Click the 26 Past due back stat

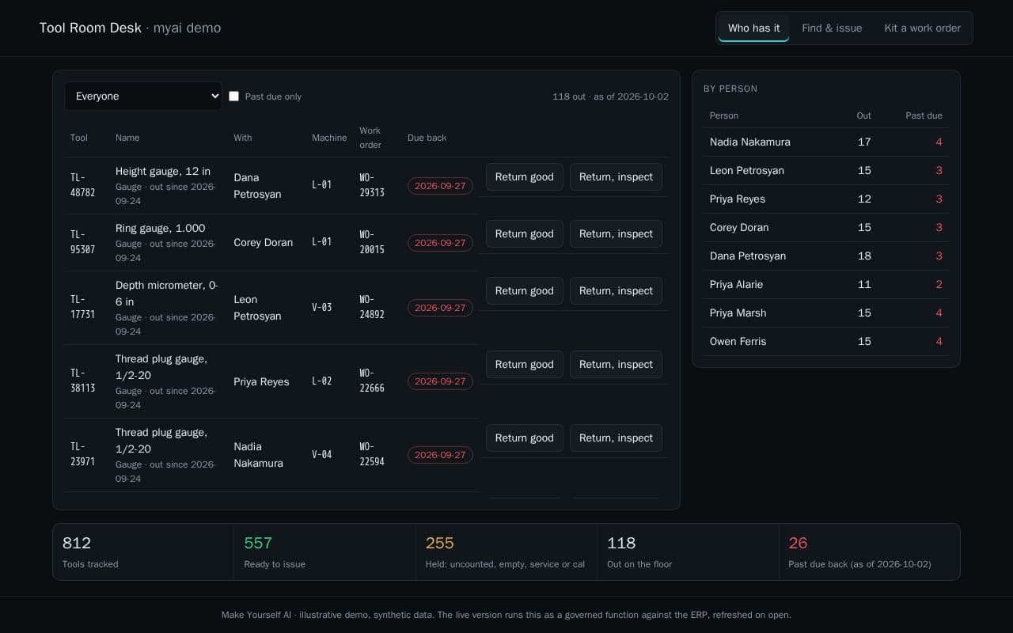click(869, 552)
